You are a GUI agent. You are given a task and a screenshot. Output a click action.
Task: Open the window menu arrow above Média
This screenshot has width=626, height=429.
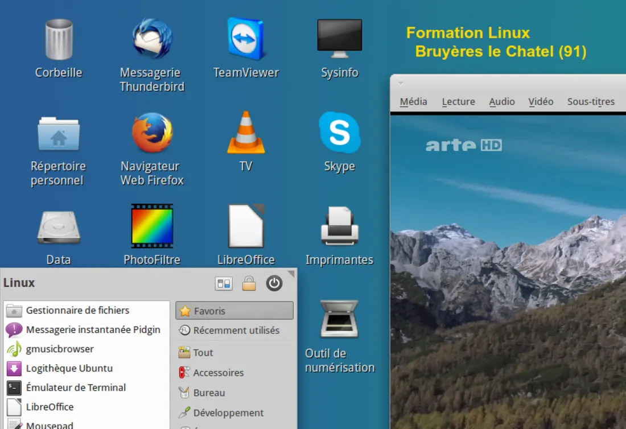click(400, 83)
